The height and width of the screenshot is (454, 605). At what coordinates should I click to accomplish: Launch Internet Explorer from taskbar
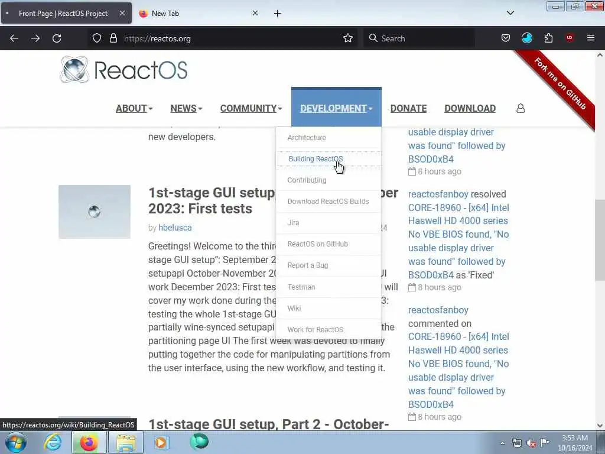click(53, 442)
